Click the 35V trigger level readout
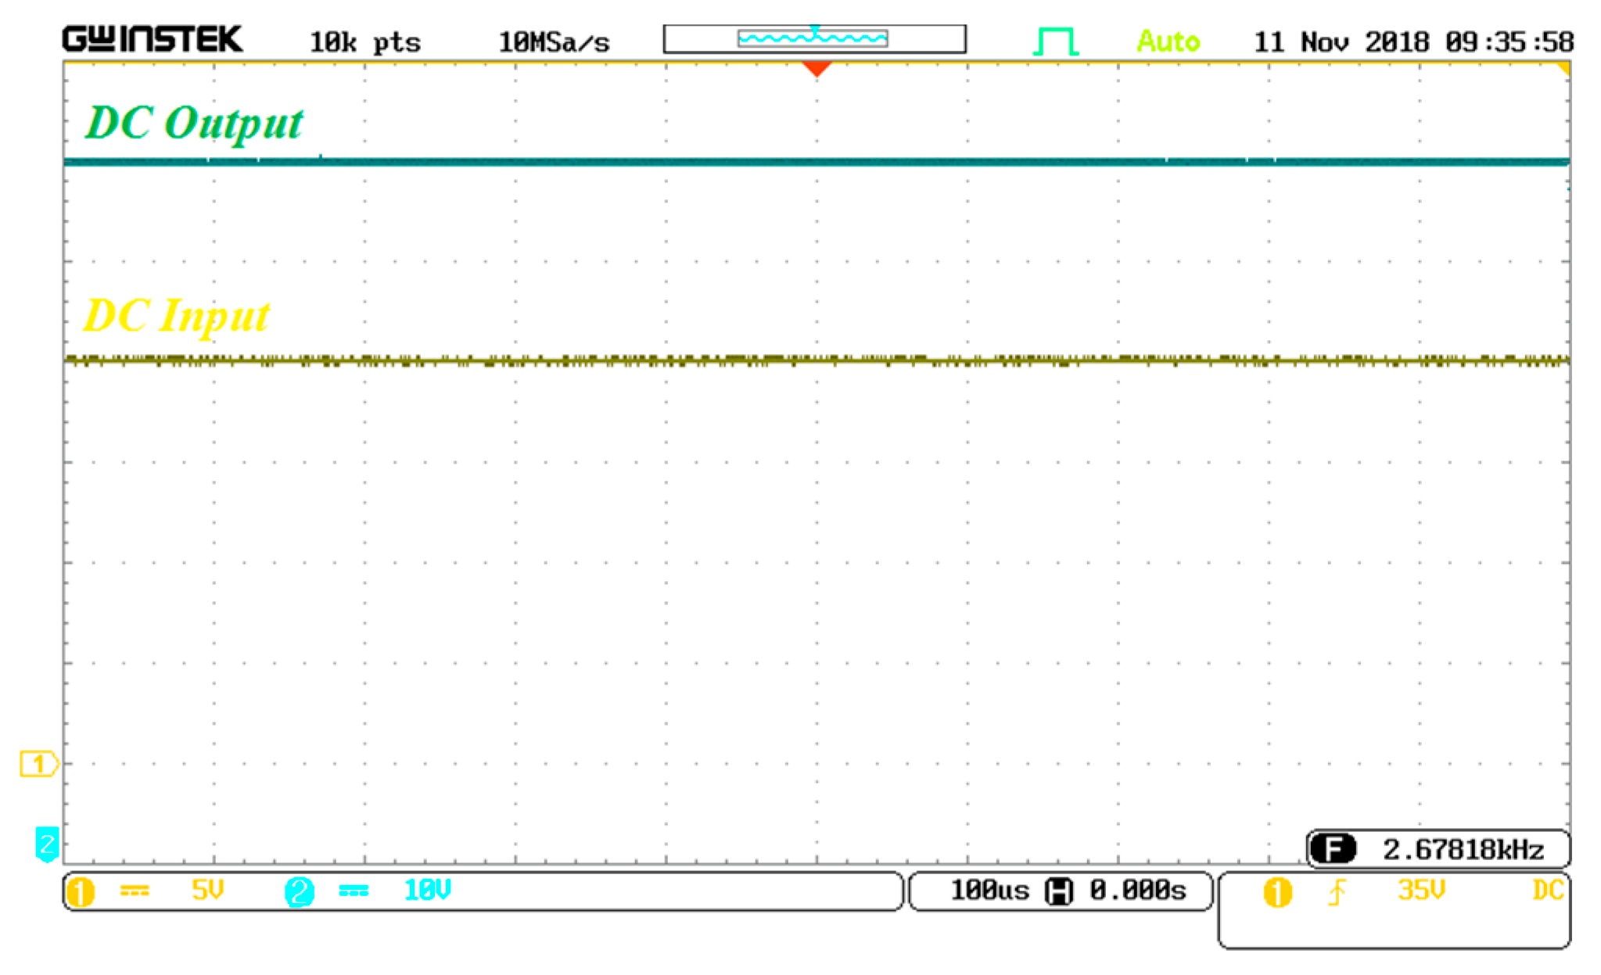Screen dimensions: 1601x975 pyautogui.click(x=1420, y=890)
